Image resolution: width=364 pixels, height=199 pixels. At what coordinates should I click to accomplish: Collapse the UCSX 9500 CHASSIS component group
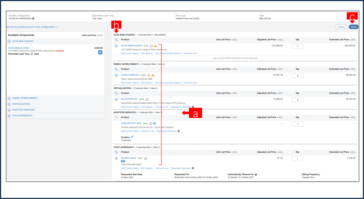coord(9,41)
